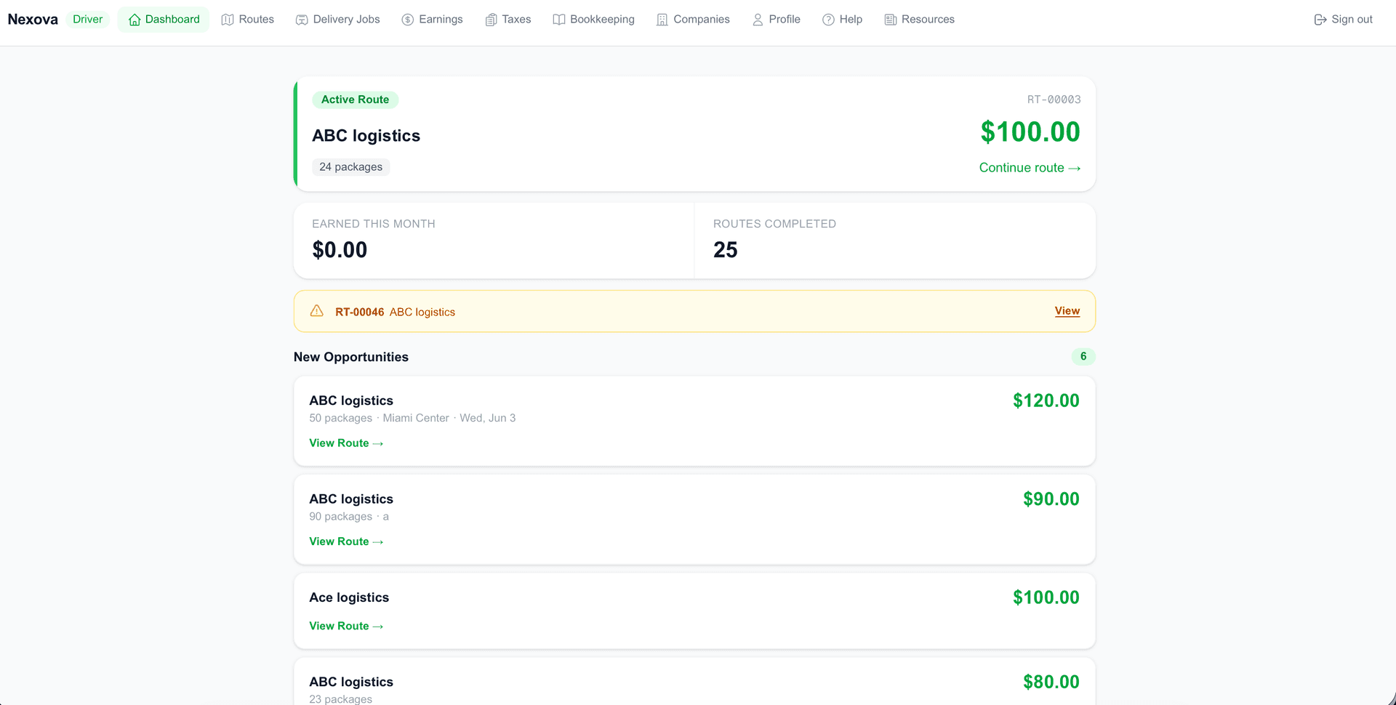Screen dimensions: 1396x705
Task: Open the Bookkeeping section label
Action: 603,20
